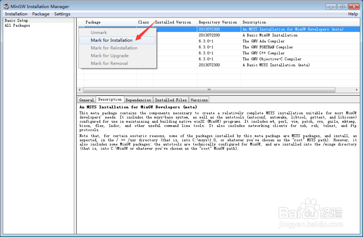The width and height of the screenshot is (363, 237).
Task: Minimize the MinGW Installation Manager window
Action: point(331,7)
